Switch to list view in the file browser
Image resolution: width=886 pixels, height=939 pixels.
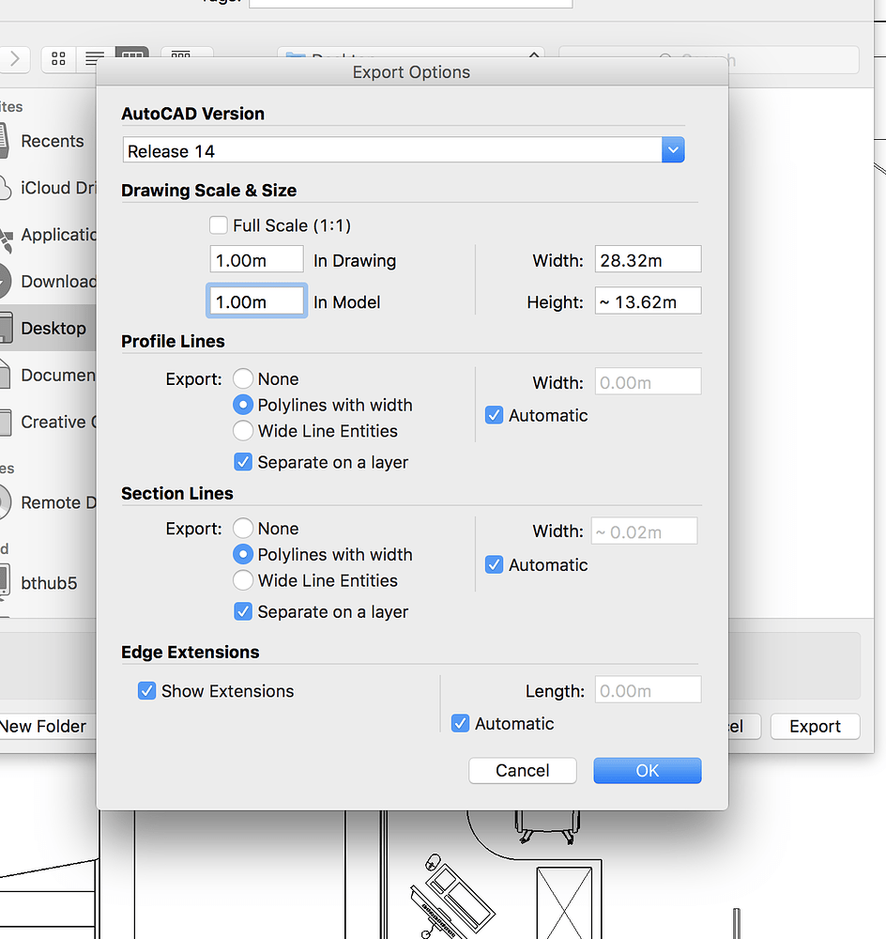pos(94,59)
